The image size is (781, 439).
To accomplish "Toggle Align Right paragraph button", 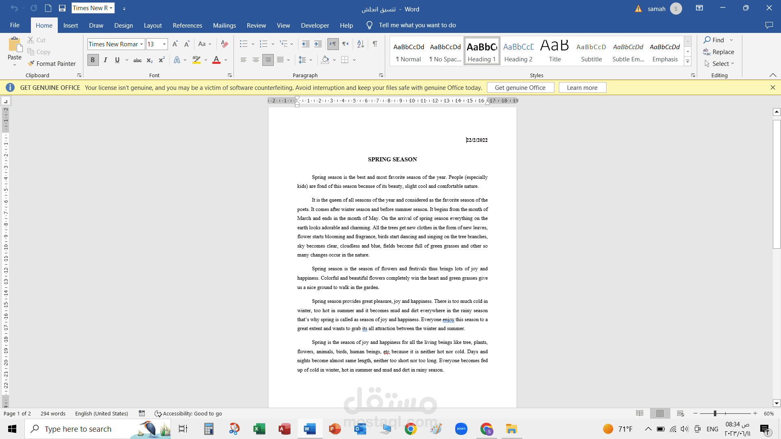I will (x=268, y=60).
